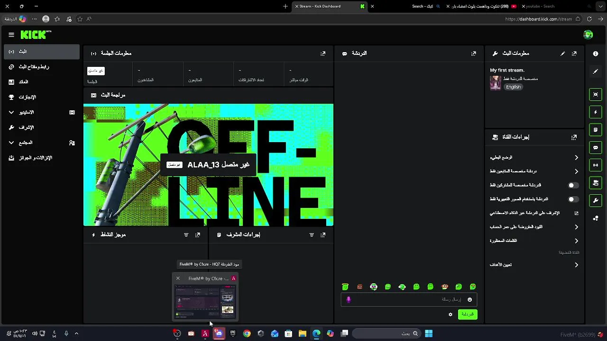Open Discord from the taskbar
Image resolution: width=607 pixels, height=341 pixels.
[x=219, y=333]
